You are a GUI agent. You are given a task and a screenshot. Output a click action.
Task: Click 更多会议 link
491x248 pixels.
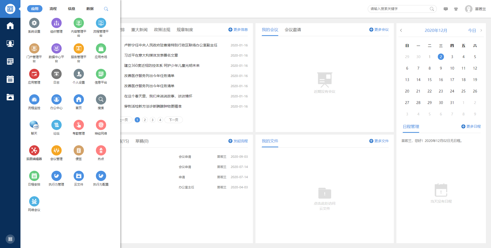click(379, 30)
